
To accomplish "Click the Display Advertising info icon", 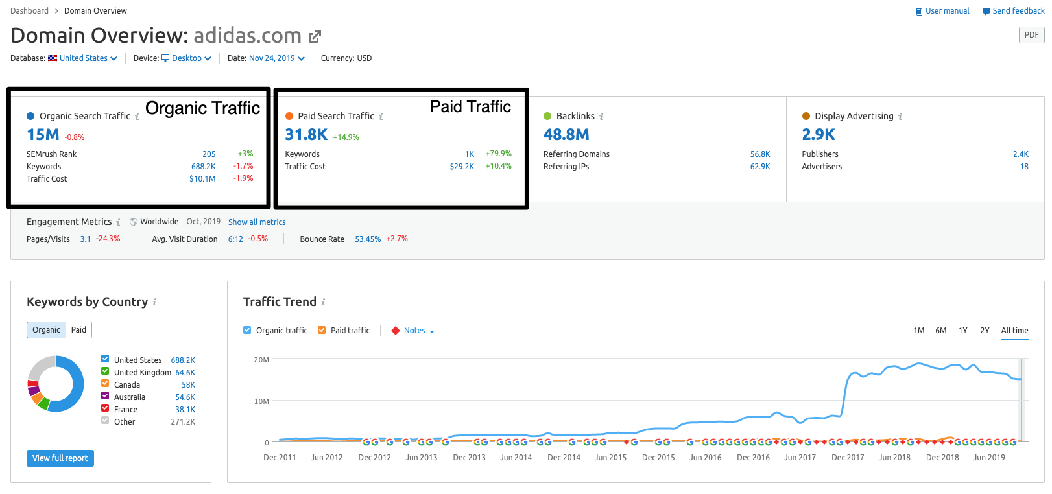I will coord(900,117).
